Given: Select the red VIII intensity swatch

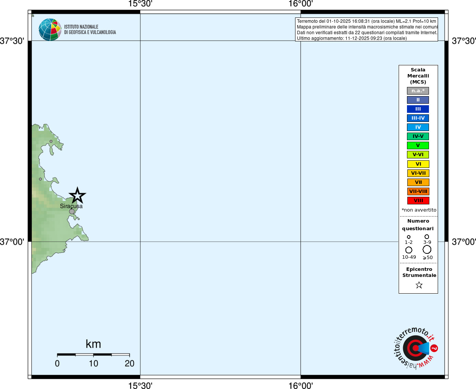Looking at the screenshot, I should (418, 201).
